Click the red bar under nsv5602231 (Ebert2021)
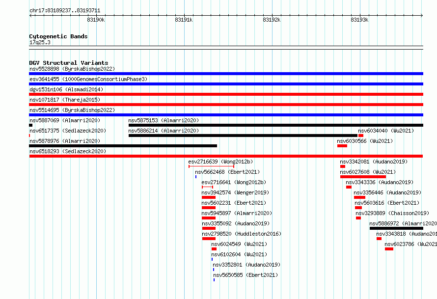Viewport: 437px width, 299px height. click(x=209, y=208)
